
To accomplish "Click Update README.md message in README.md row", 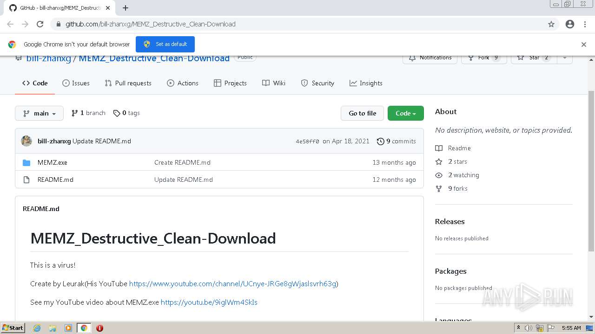I will click(184, 180).
